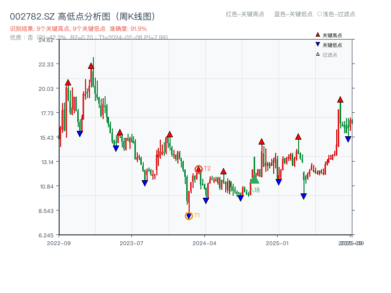Click the rightmost red peak triangle near 2025
This screenshot has height=293, width=391.
click(x=340, y=100)
